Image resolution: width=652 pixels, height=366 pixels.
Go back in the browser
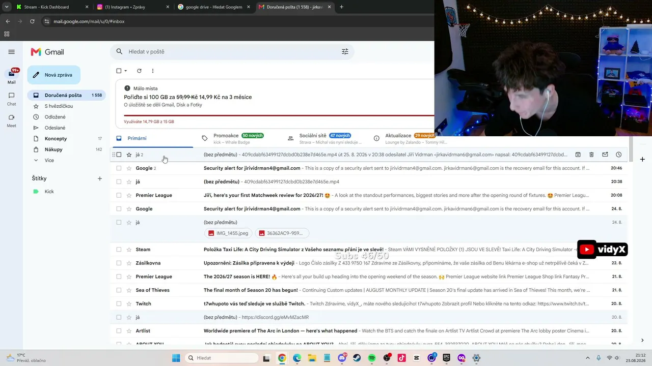point(8,21)
